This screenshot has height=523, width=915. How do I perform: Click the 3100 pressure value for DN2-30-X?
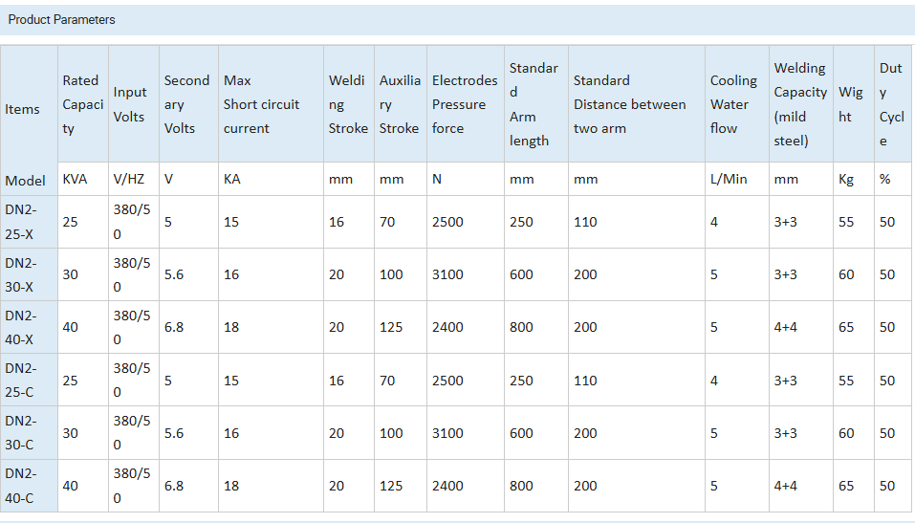pyautogui.click(x=447, y=274)
